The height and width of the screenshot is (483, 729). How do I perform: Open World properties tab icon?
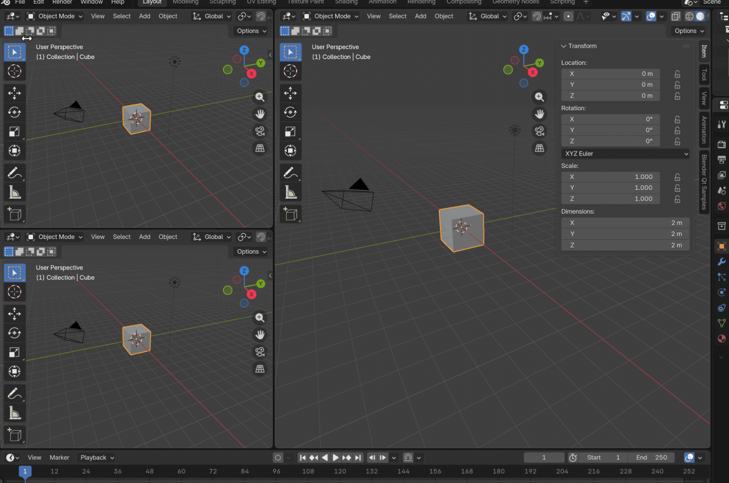(721, 206)
